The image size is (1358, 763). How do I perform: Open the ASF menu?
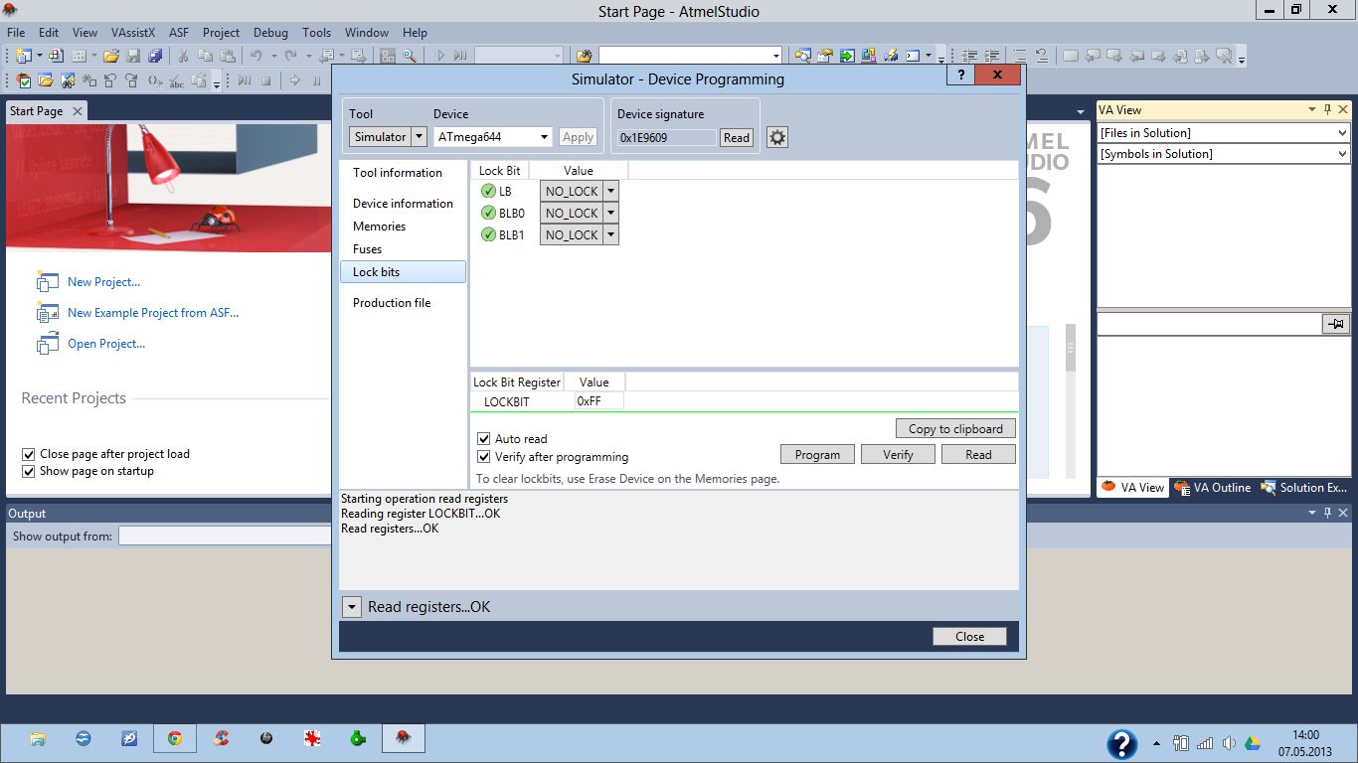pos(179,32)
